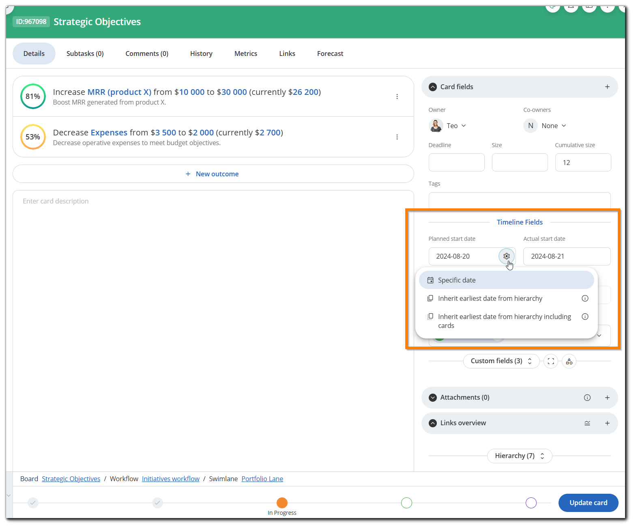Screen dimensions: 636x529
Task: Click the 81% progress circle
Action: [33, 96]
